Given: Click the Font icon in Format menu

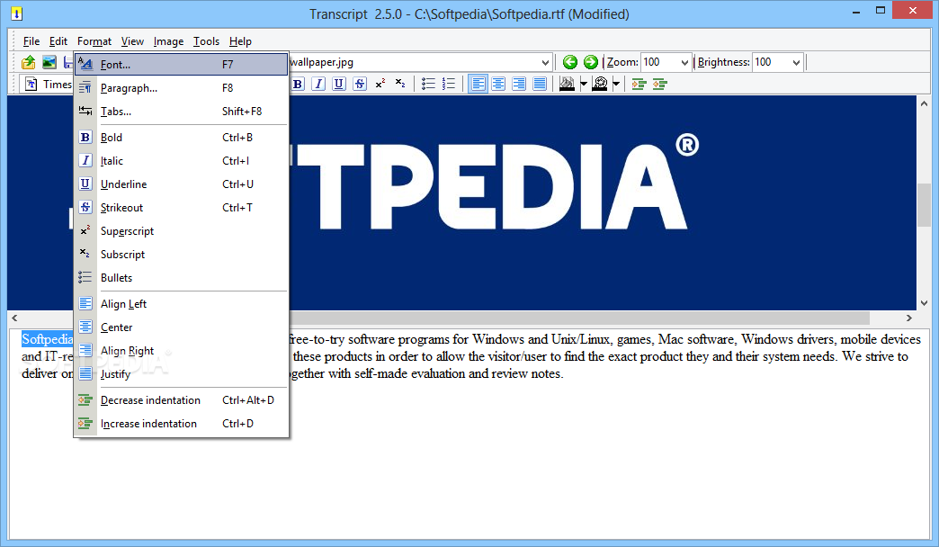Looking at the screenshot, I should tap(85, 64).
